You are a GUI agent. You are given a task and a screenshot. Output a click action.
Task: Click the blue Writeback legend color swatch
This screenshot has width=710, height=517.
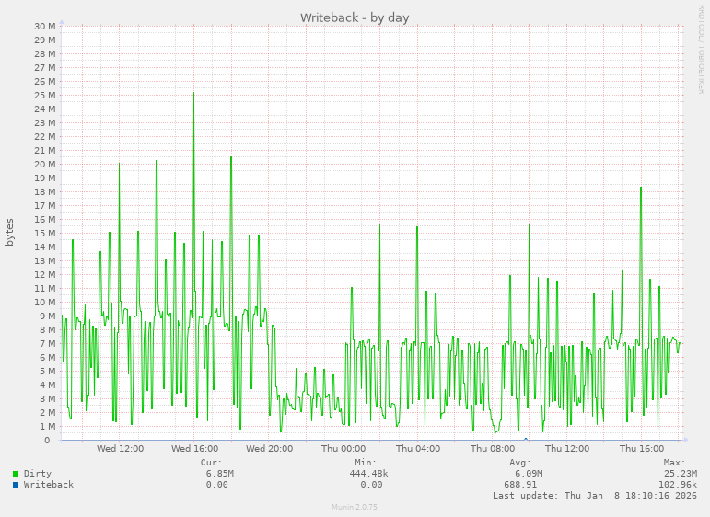click(16, 485)
